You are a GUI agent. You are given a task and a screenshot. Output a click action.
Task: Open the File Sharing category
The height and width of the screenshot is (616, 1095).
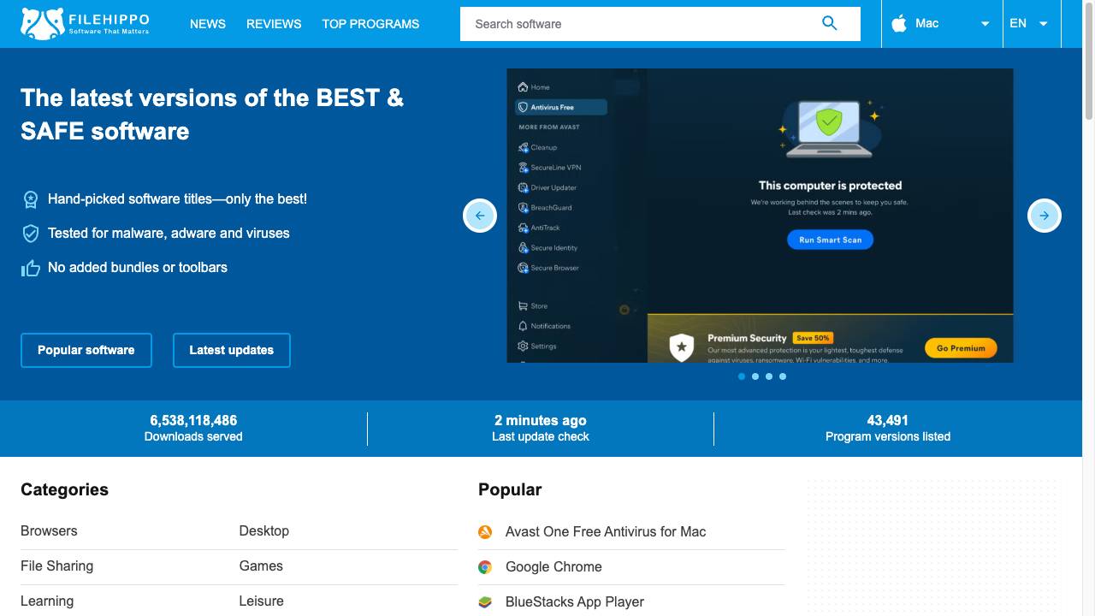[x=56, y=566]
